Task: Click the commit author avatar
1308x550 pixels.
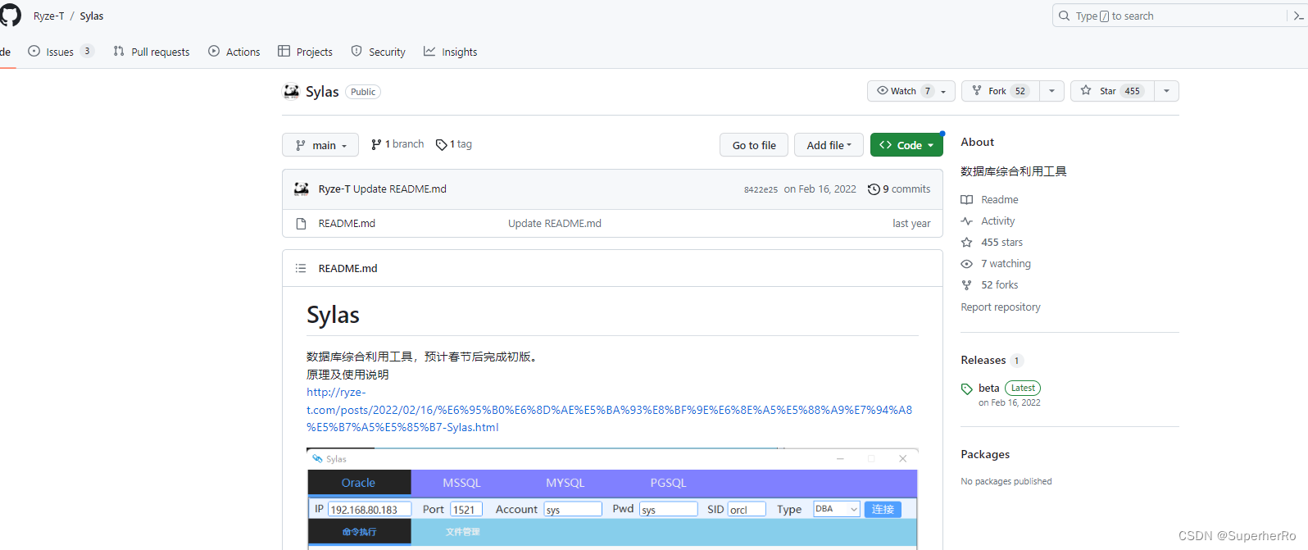Action: pos(302,189)
